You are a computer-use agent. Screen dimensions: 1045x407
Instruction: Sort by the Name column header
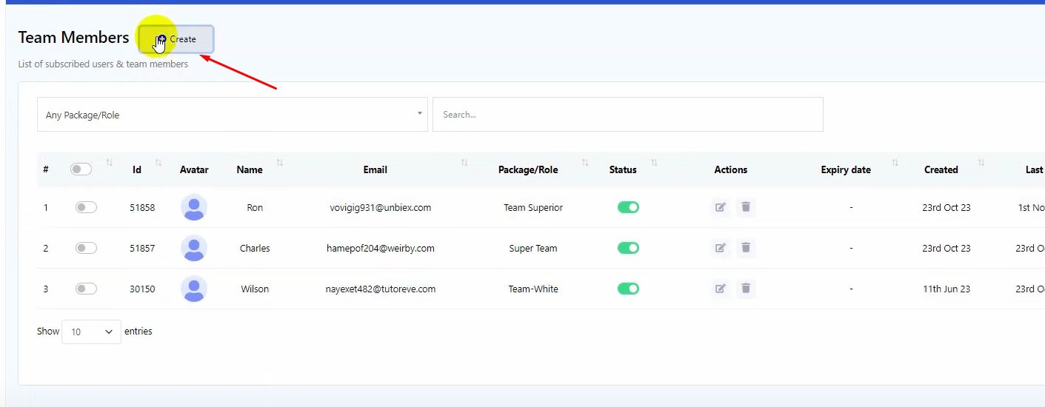click(x=250, y=169)
